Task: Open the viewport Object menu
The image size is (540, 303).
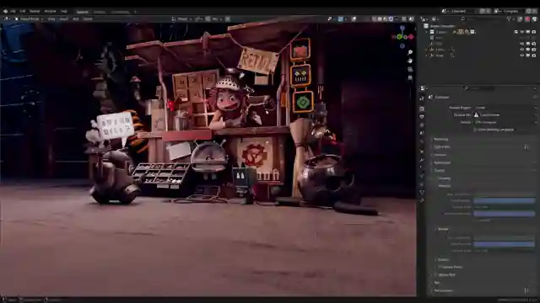Action: click(88, 19)
